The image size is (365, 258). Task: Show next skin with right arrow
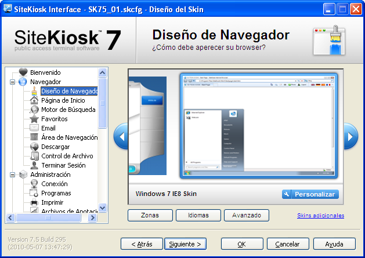click(x=350, y=137)
